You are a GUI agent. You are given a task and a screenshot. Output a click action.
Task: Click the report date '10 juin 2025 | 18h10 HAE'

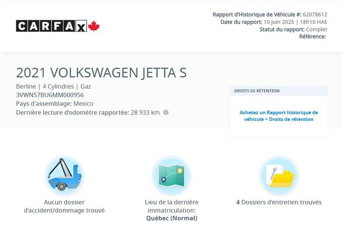[x=295, y=22]
